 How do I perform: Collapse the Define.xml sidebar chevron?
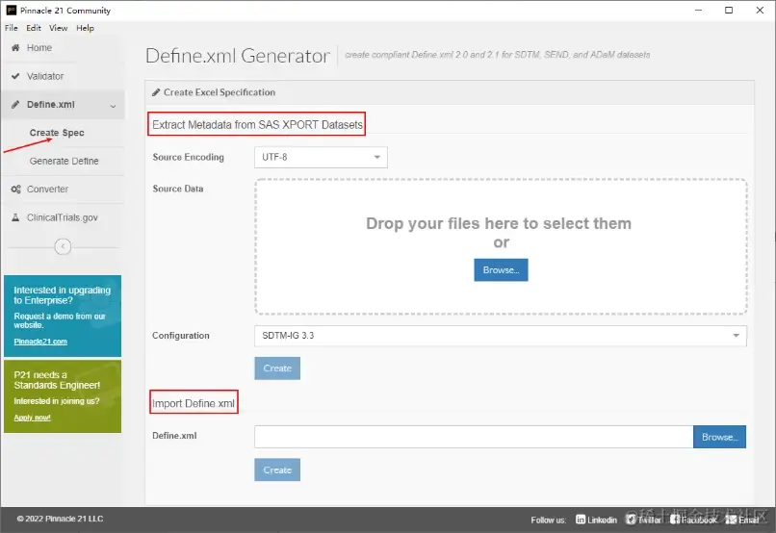click(113, 106)
